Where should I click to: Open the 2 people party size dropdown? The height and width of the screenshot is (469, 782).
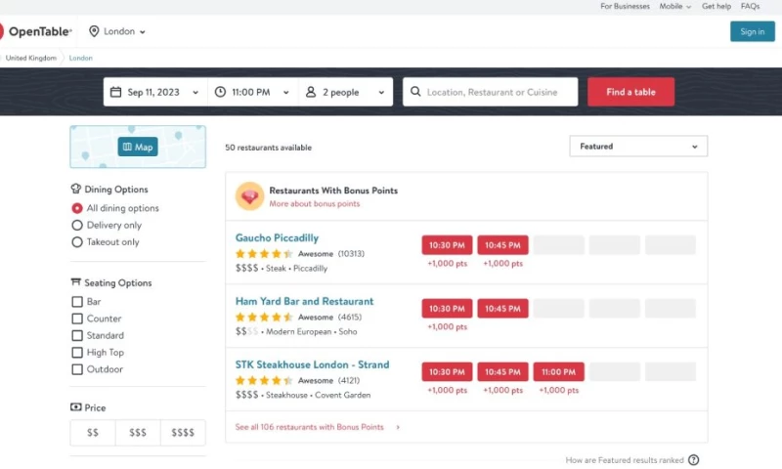point(346,92)
